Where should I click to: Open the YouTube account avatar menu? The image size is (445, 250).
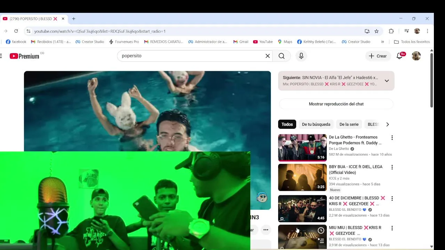(x=416, y=56)
